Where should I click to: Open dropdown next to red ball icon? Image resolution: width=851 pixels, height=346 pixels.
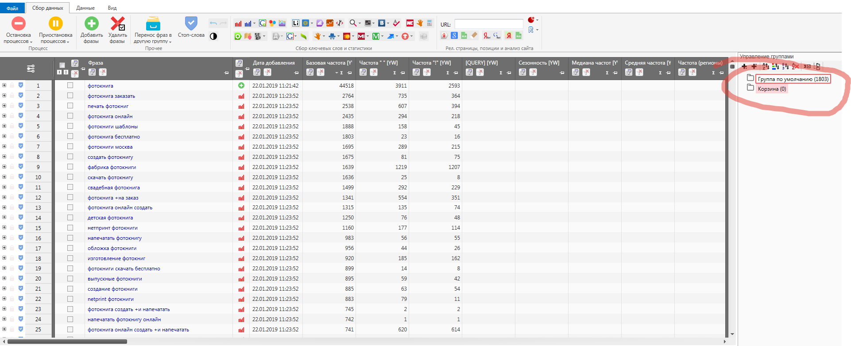tap(537, 20)
